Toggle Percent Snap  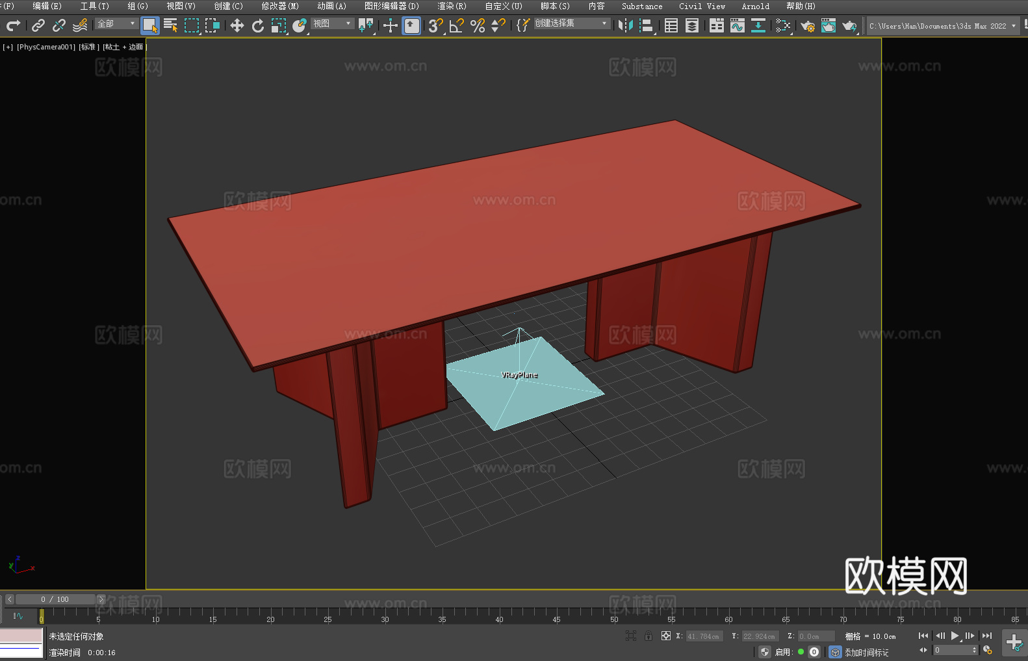click(x=478, y=25)
